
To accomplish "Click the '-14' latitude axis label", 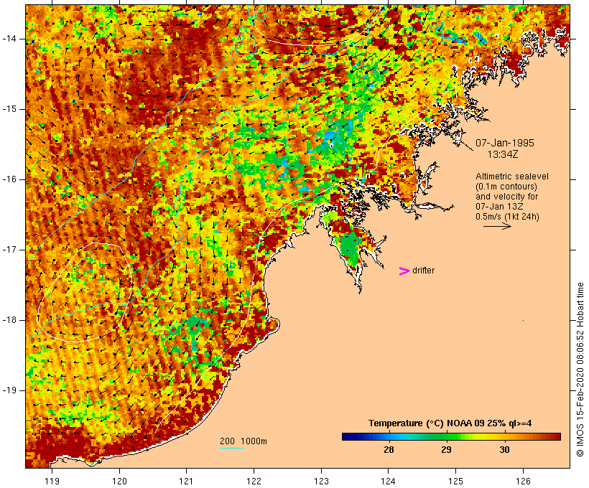I will pyautogui.click(x=9, y=39).
